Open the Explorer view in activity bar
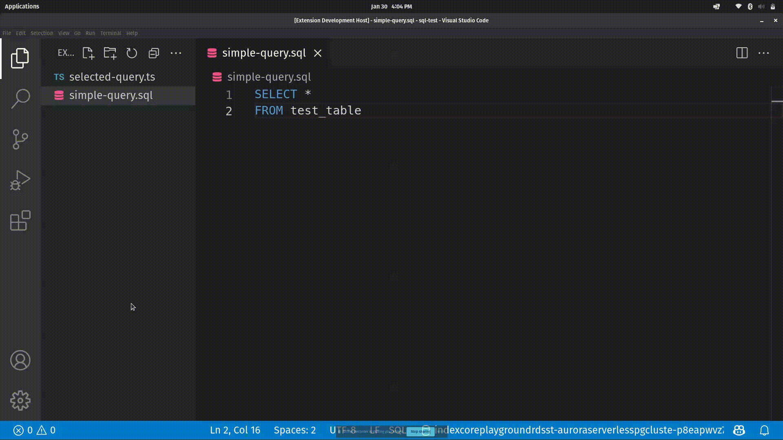The width and height of the screenshot is (783, 440). click(20, 58)
